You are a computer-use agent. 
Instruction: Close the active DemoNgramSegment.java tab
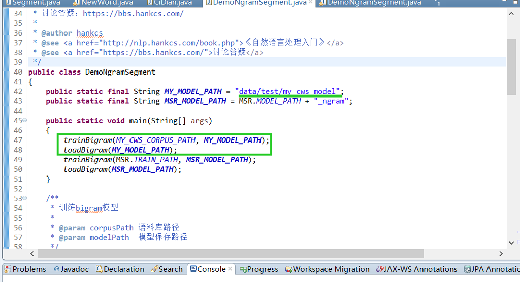point(311,3)
